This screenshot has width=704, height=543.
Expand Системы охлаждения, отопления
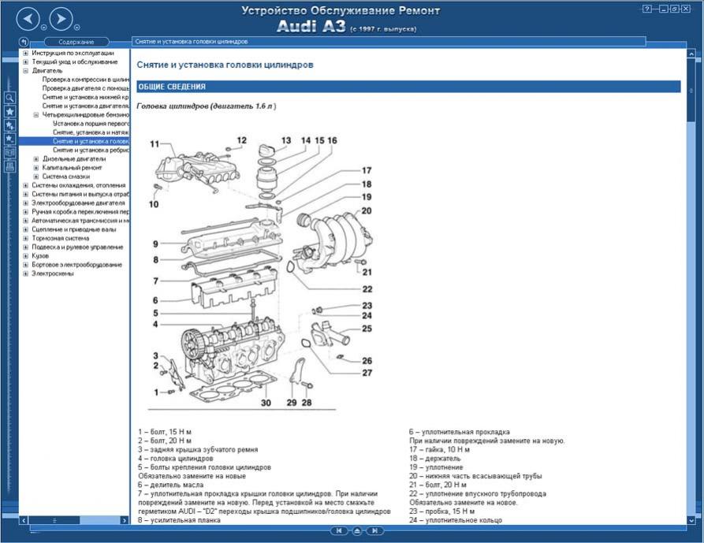(25, 185)
